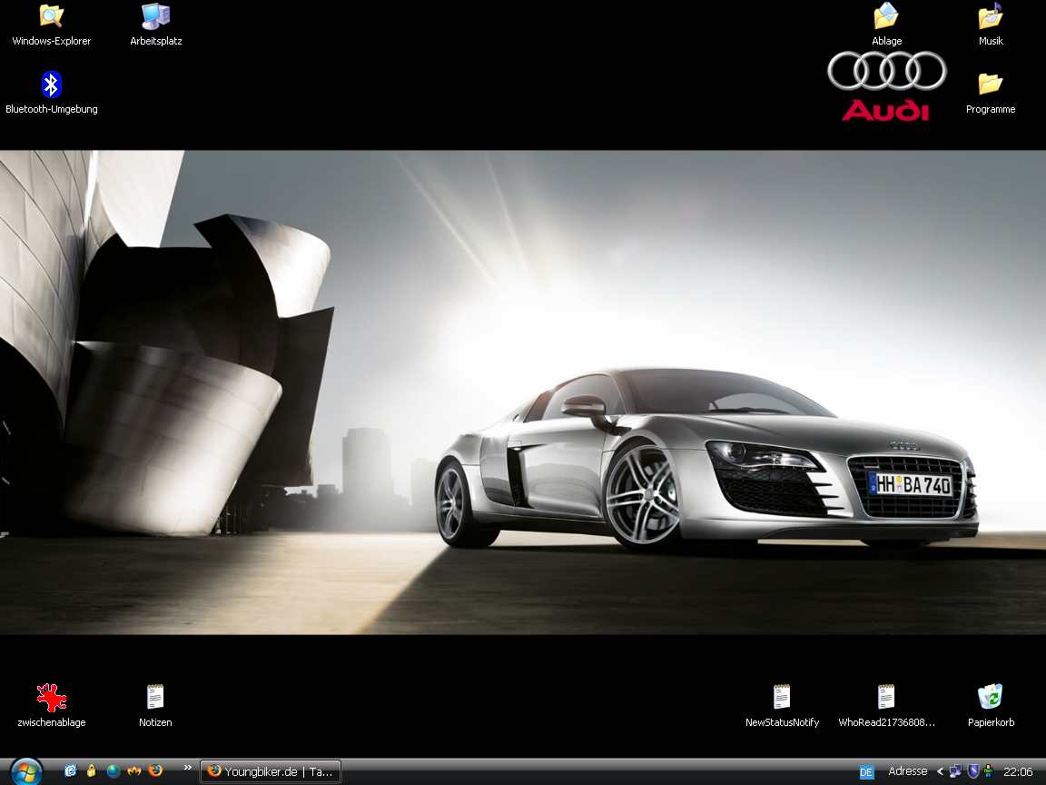
Task: Click the Adresse toolbar label
Action: click(x=907, y=771)
